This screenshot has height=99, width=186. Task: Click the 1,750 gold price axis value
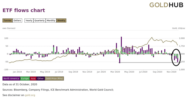(182, 46)
